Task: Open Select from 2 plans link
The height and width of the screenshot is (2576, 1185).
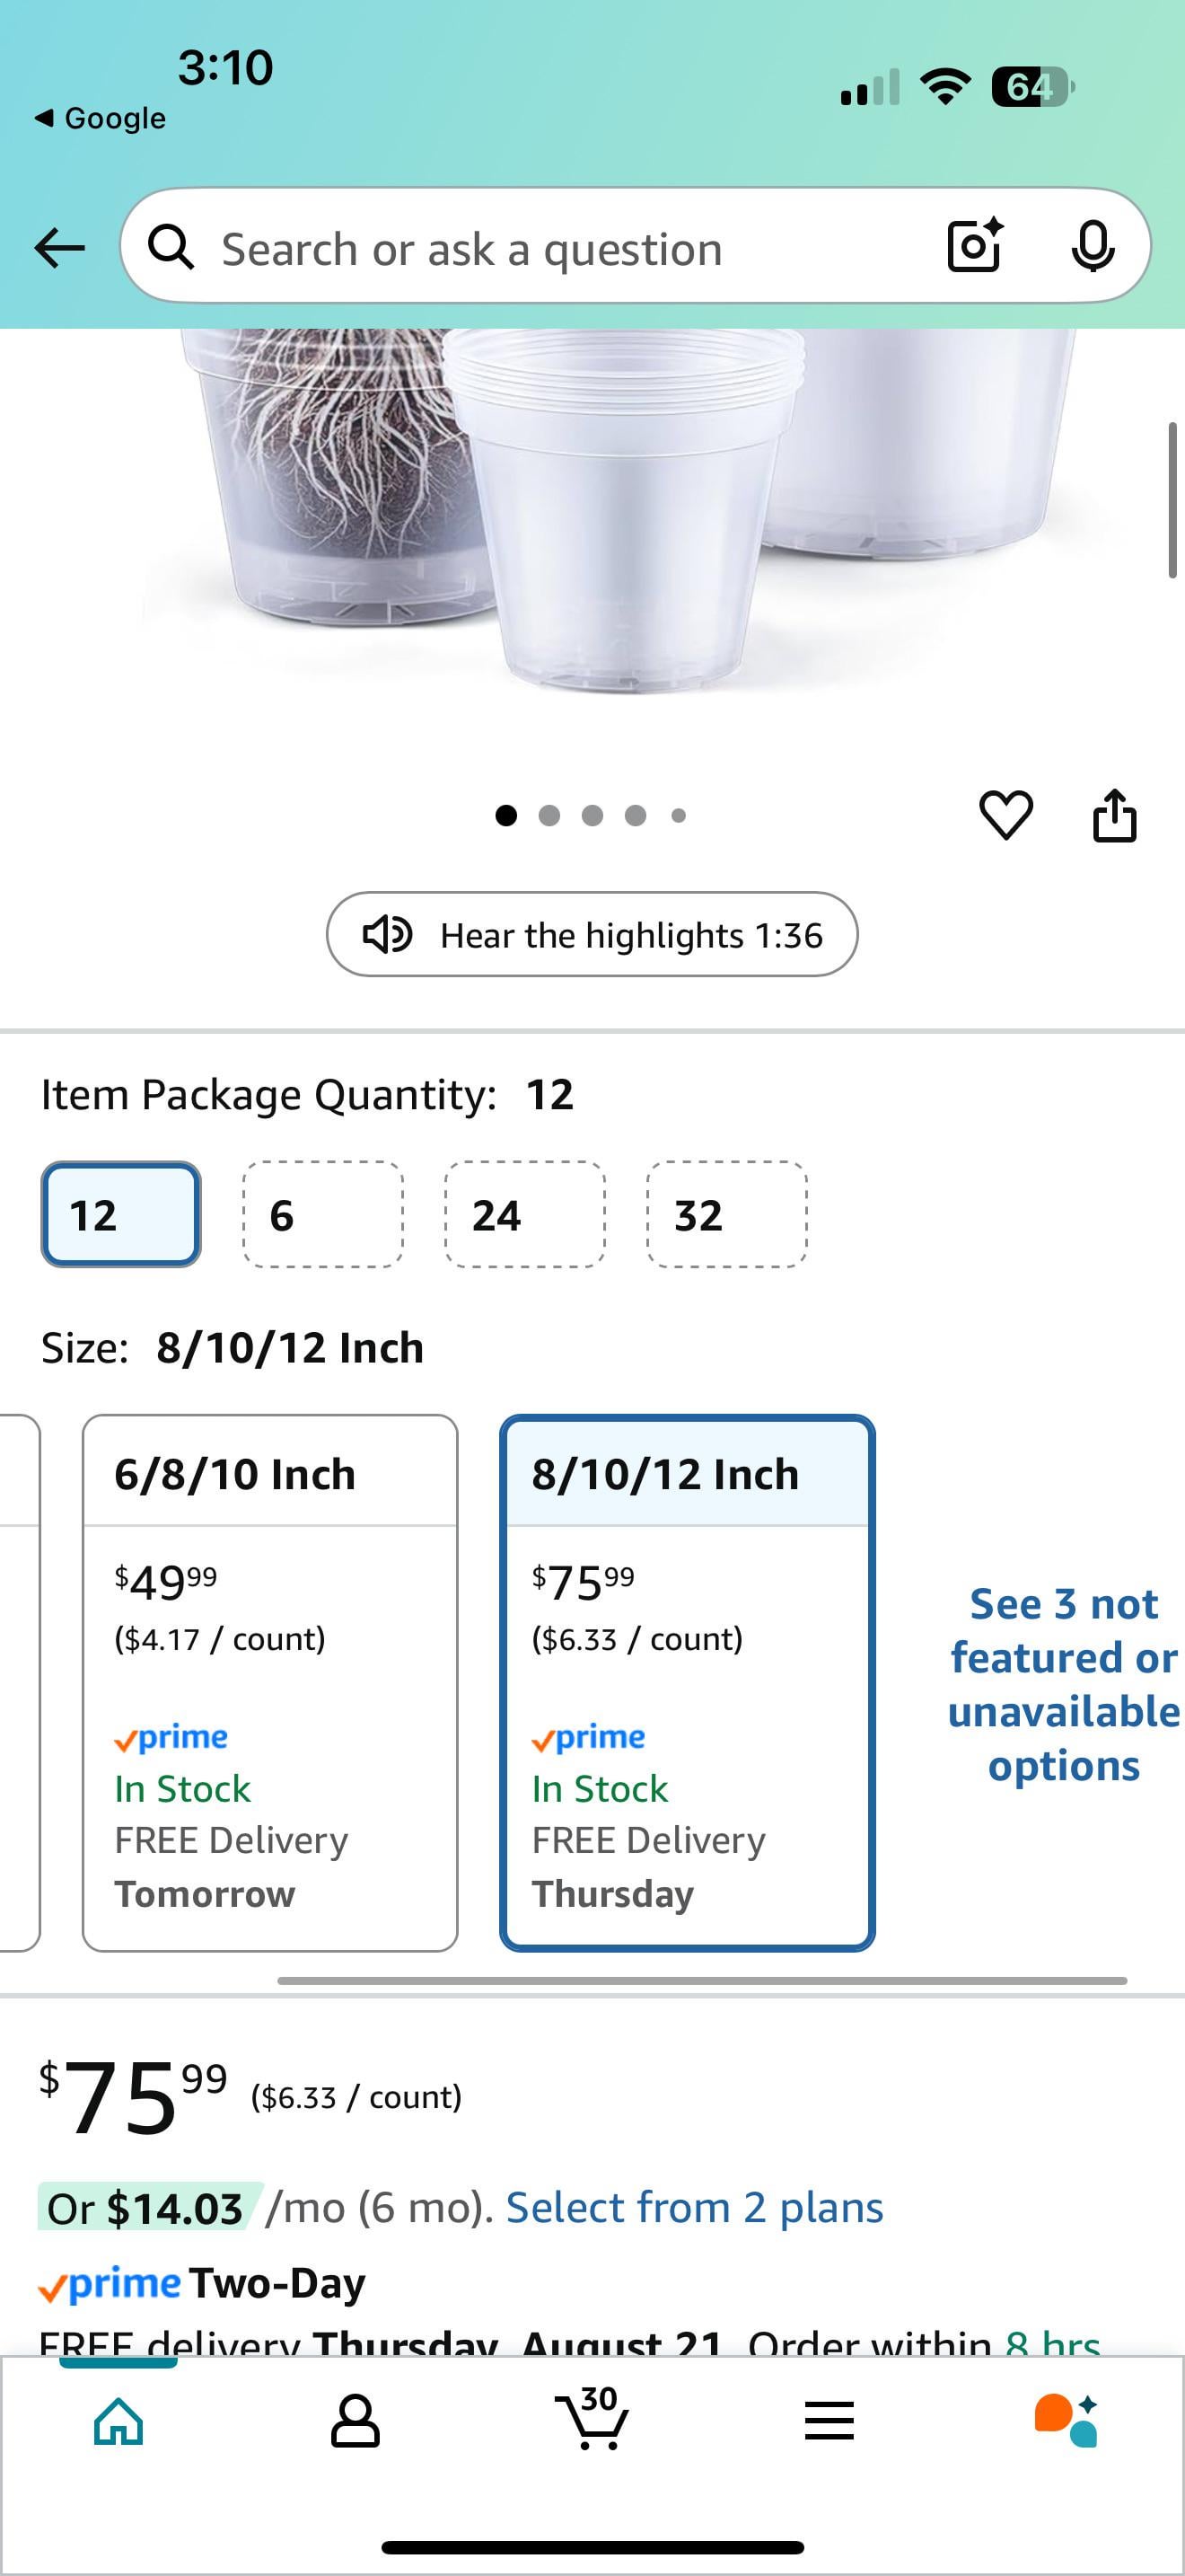Action: coord(695,2207)
